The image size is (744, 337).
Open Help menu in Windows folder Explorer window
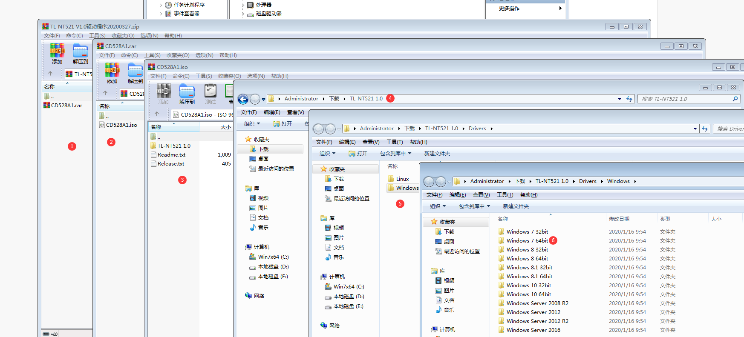click(x=528, y=195)
